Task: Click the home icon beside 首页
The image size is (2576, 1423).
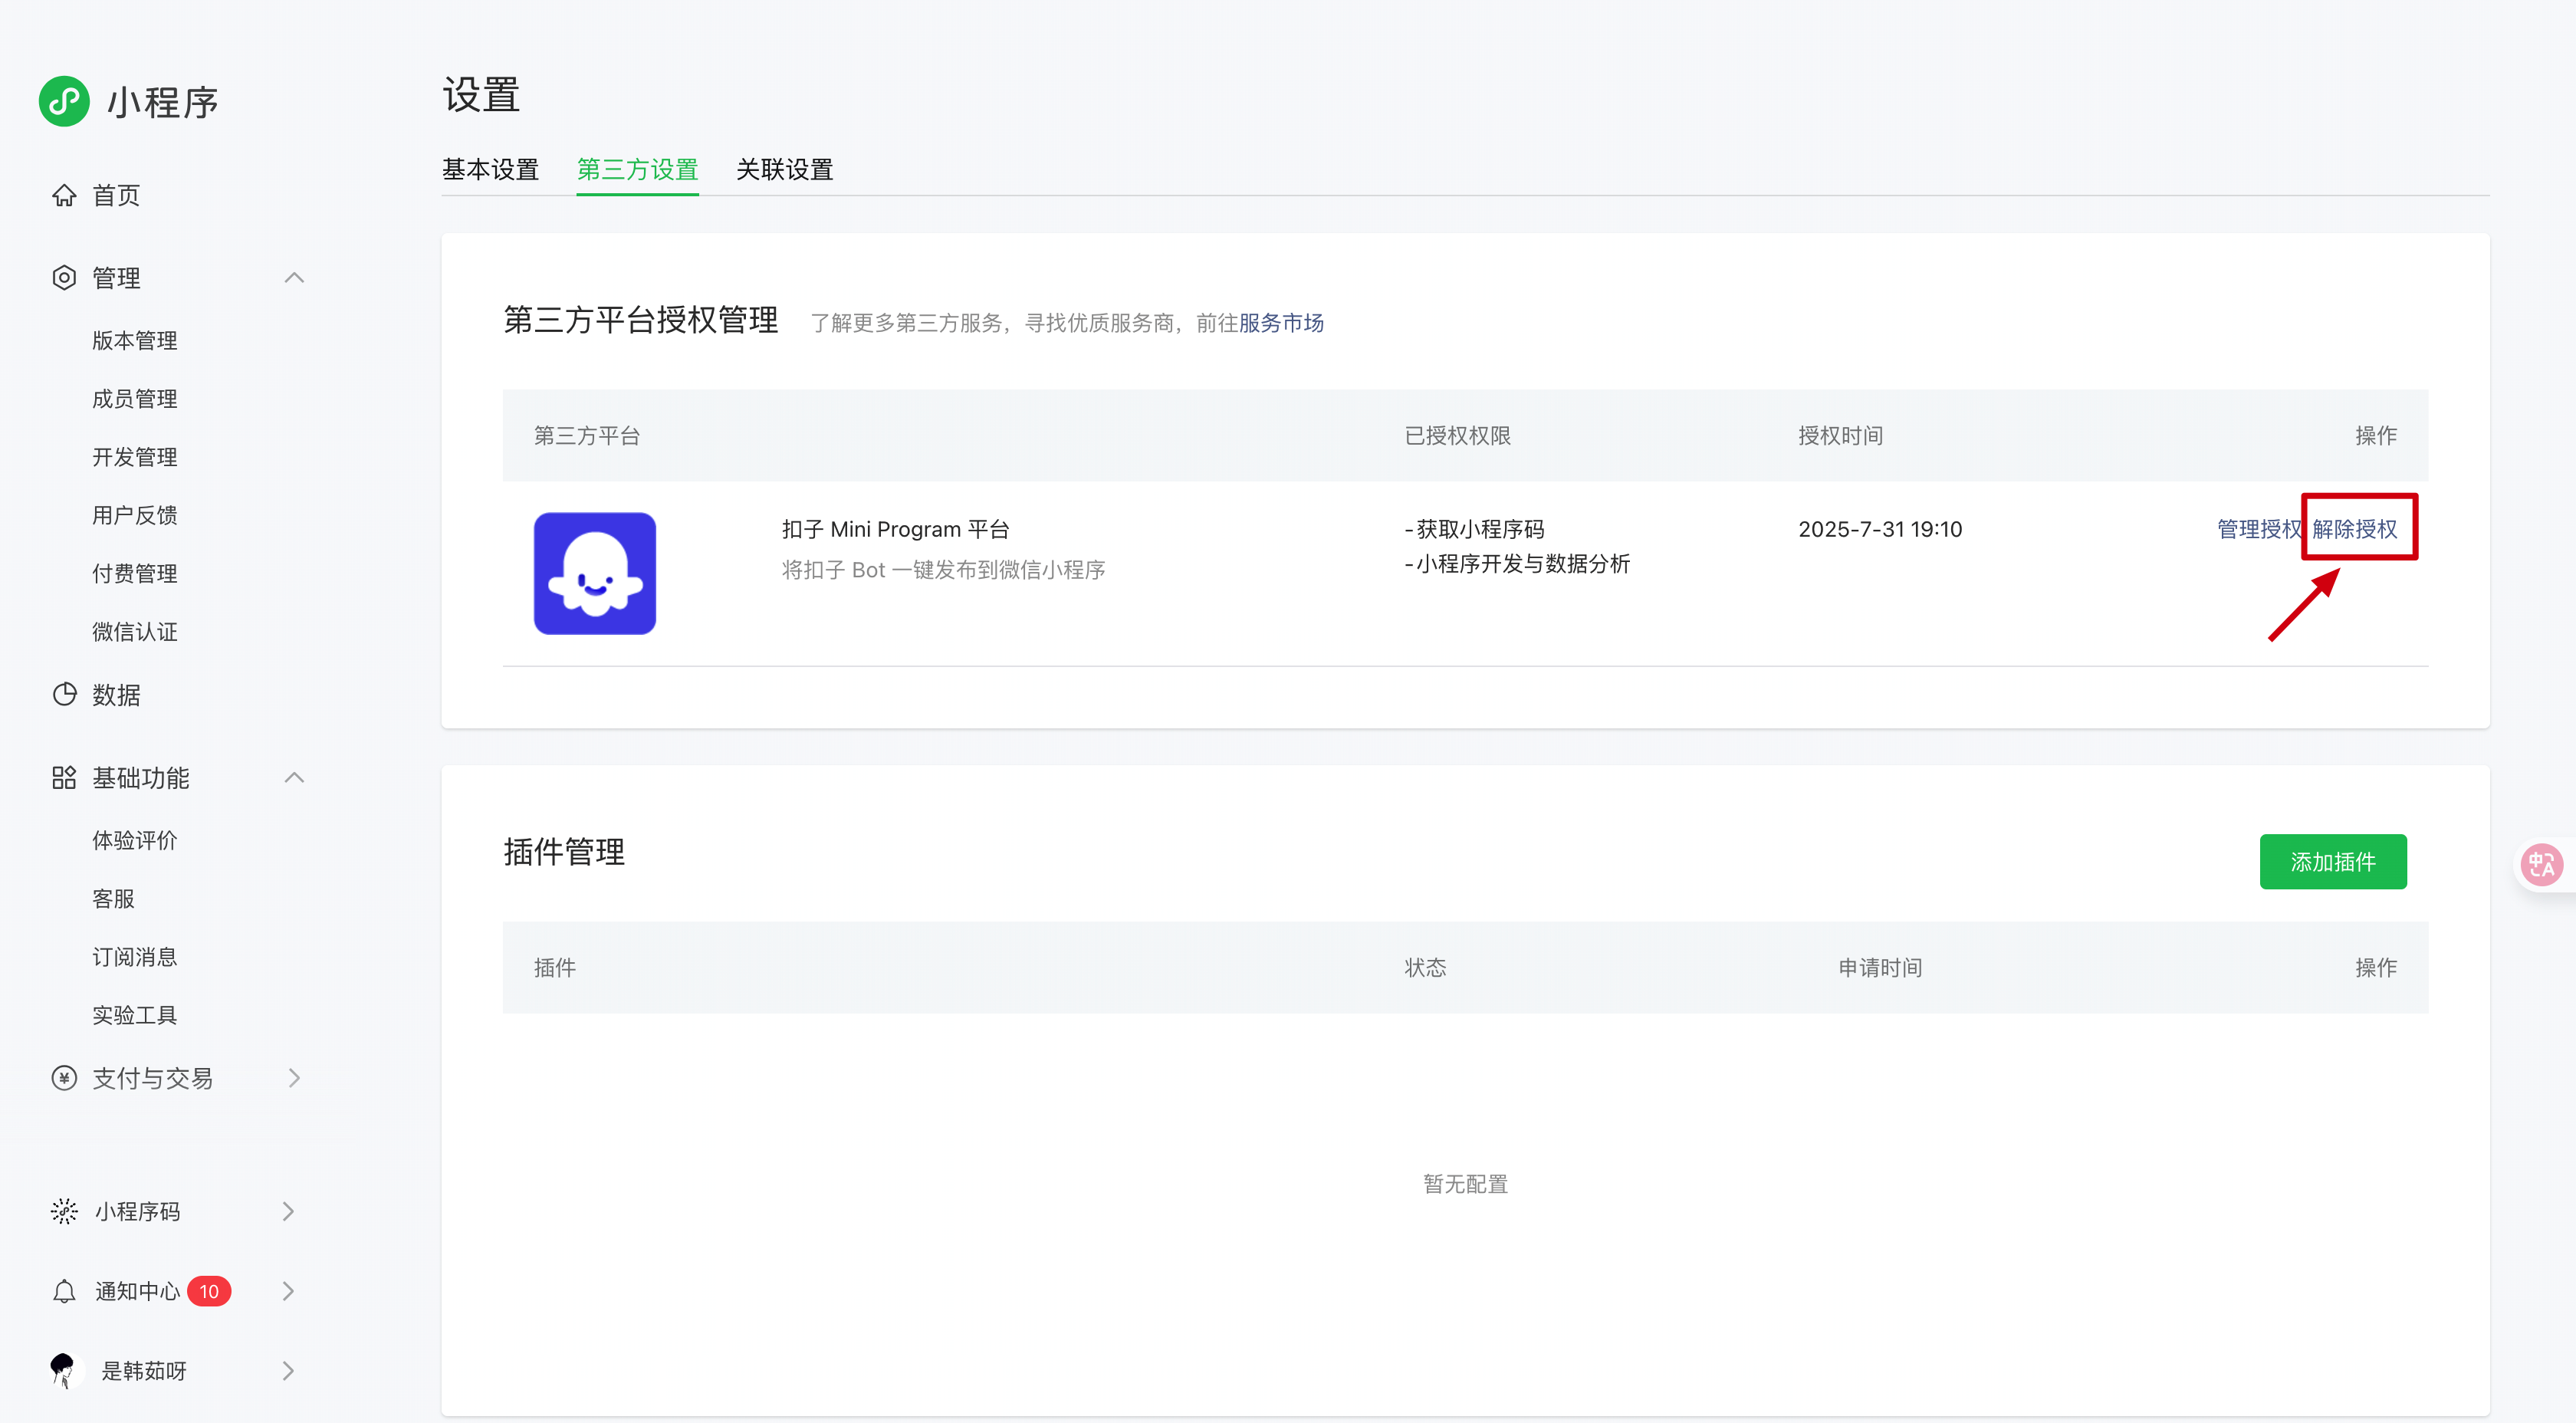Action: point(64,195)
